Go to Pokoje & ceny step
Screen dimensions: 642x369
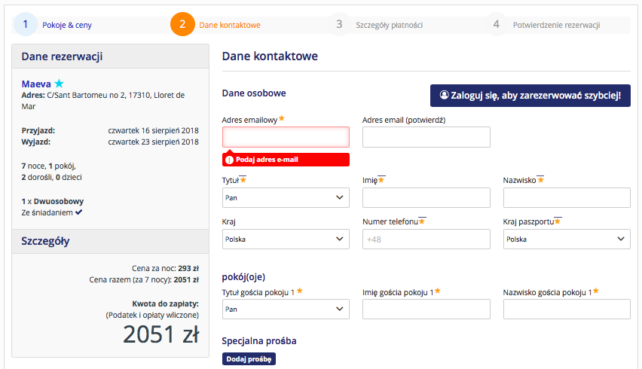(67, 25)
